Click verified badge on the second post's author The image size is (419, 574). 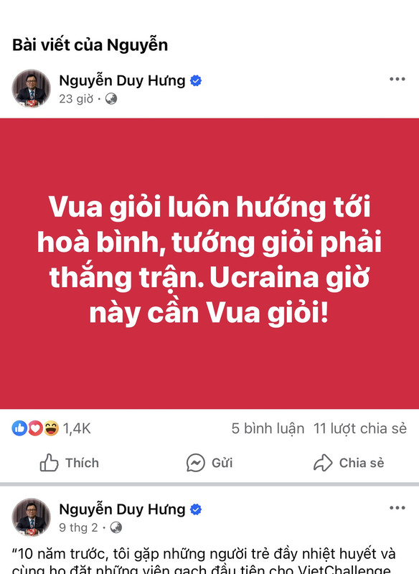[x=196, y=509]
